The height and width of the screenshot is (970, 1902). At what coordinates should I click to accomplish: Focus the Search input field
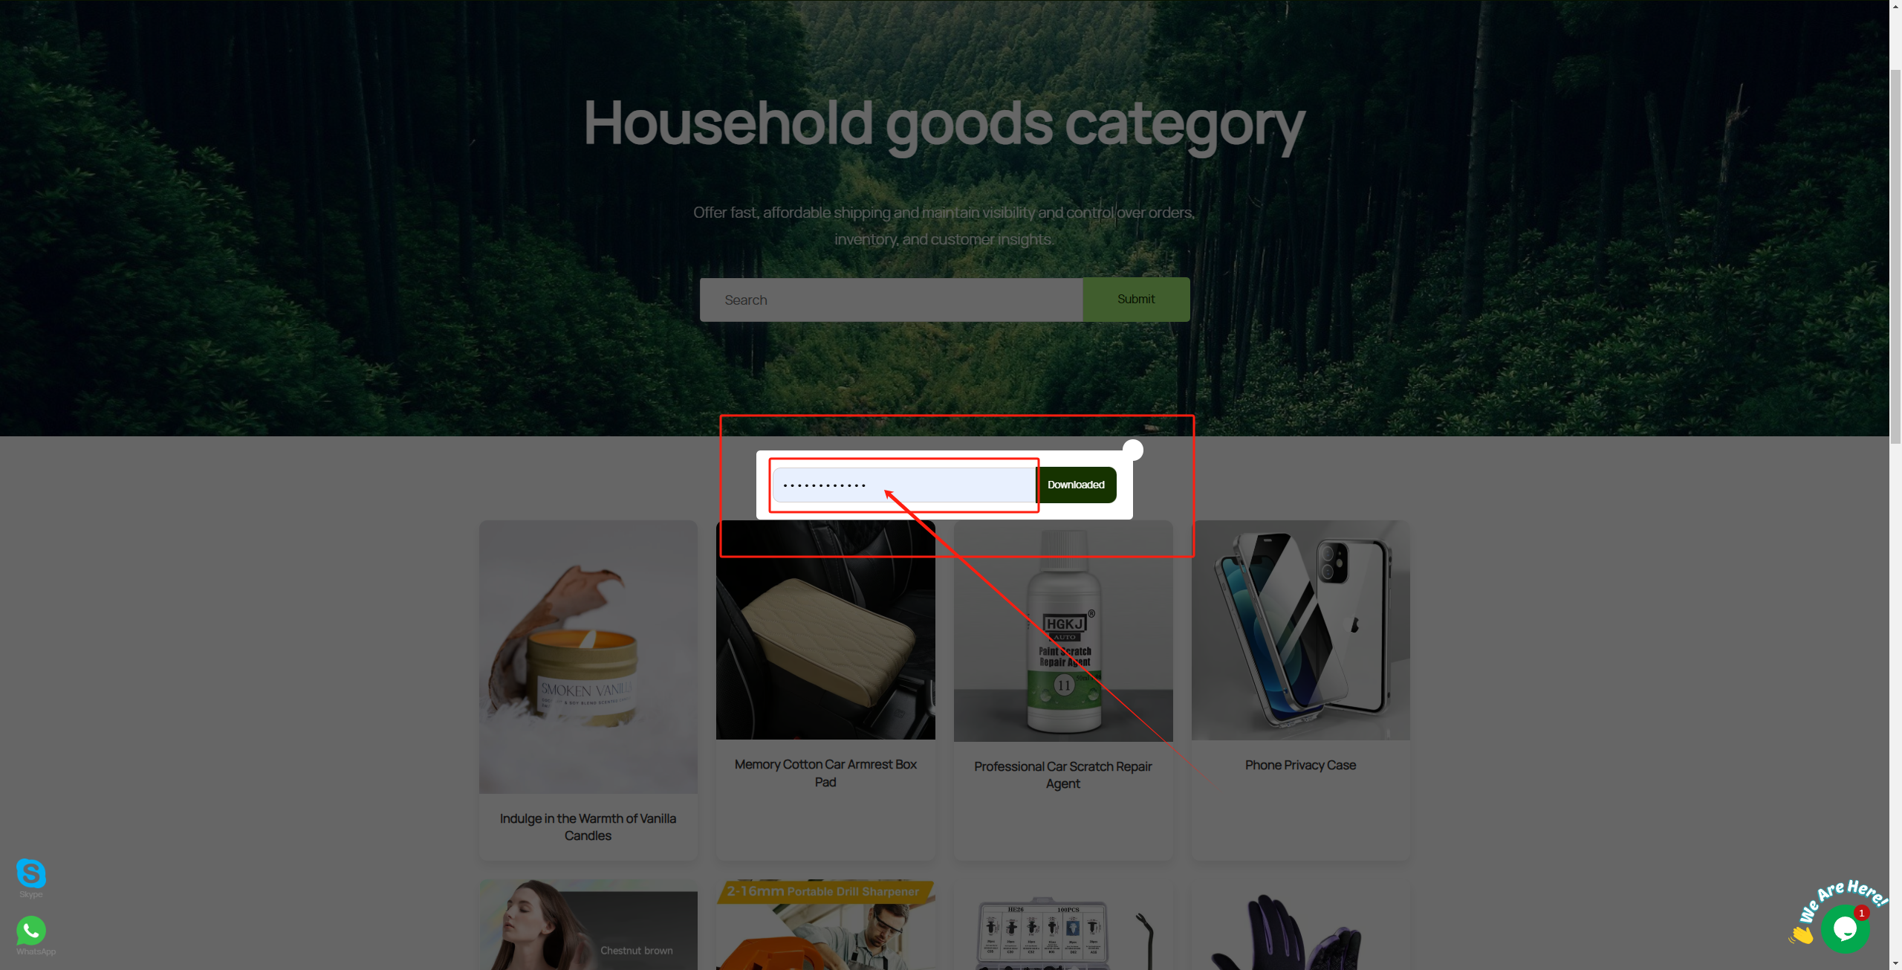coord(891,300)
